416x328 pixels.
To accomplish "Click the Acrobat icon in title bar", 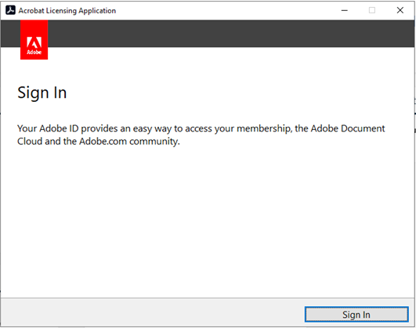I will coord(10,10).
